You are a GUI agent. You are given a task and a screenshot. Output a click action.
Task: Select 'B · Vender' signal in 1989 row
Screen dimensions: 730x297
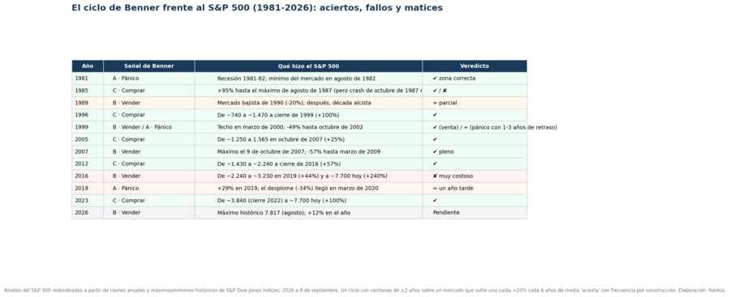click(149, 103)
